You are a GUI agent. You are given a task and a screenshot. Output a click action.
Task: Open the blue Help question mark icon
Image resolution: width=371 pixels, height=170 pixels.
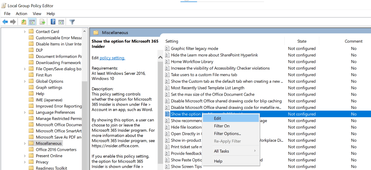coord(53,22)
